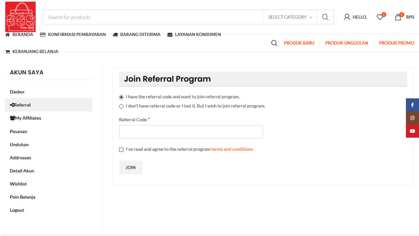Check the referral terms agreement box

pyautogui.click(x=121, y=149)
